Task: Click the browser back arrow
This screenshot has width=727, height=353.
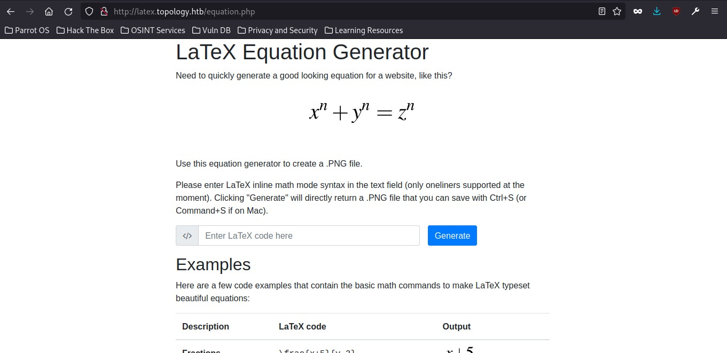Action: point(11,11)
